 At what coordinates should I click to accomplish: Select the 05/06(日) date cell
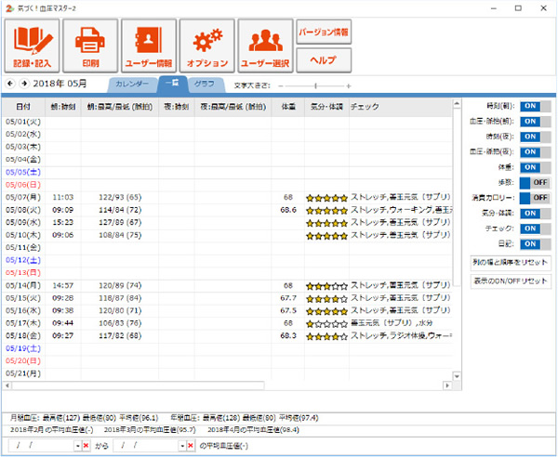[x=23, y=185]
